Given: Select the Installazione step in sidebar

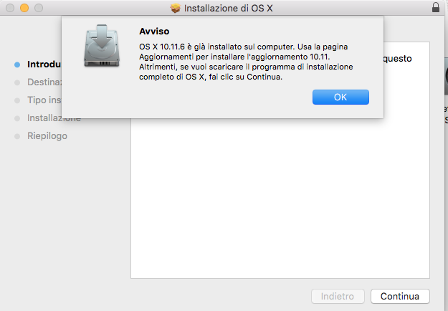Looking at the screenshot, I should pos(54,118).
